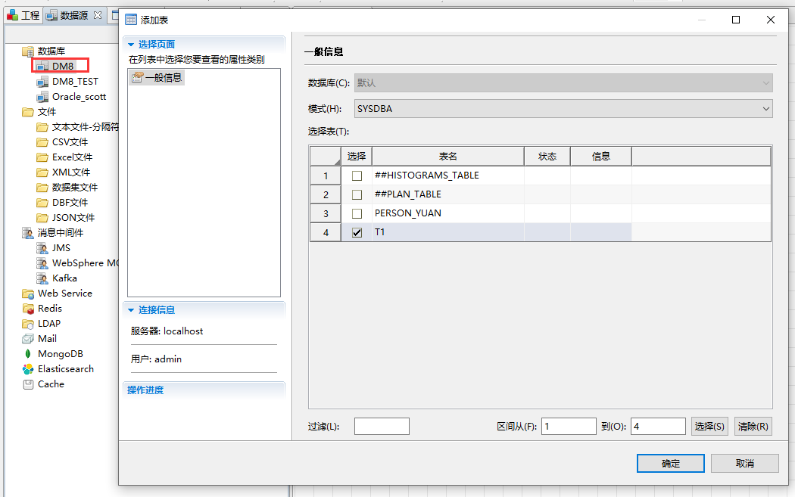The height and width of the screenshot is (497, 795).
Task: Click the DBF文件 folder icon
Action: (x=42, y=203)
